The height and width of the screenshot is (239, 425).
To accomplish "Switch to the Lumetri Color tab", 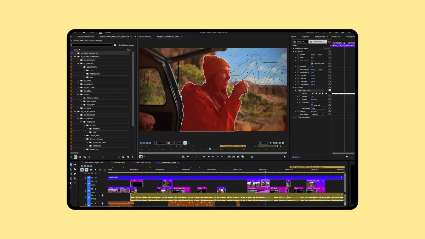I will [x=335, y=36].
